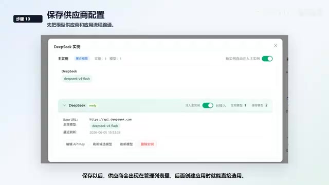Screen dimensions: 329x185
Task: Click the 生效模型 1 counter in row header
Action: tap(239, 105)
